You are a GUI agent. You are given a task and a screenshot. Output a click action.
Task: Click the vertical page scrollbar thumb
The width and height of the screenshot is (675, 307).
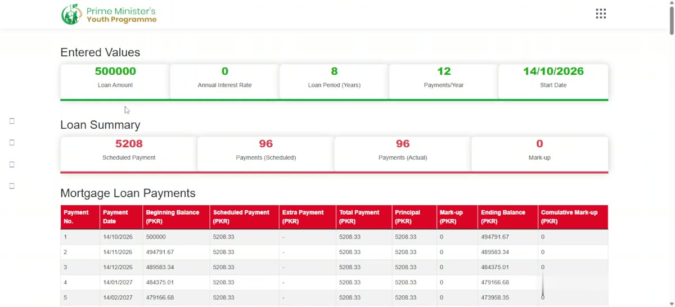(672, 21)
